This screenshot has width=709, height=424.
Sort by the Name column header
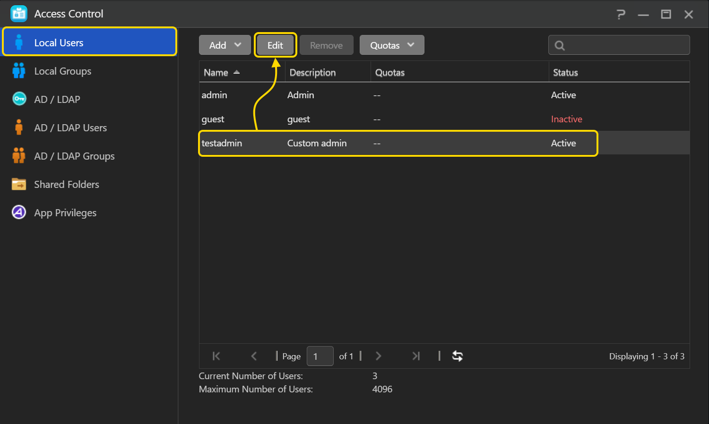point(216,73)
